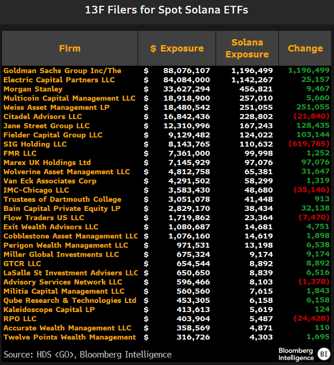Click Marex UK Holdings Ltd
Screen dimensions: 334x365
(47, 163)
